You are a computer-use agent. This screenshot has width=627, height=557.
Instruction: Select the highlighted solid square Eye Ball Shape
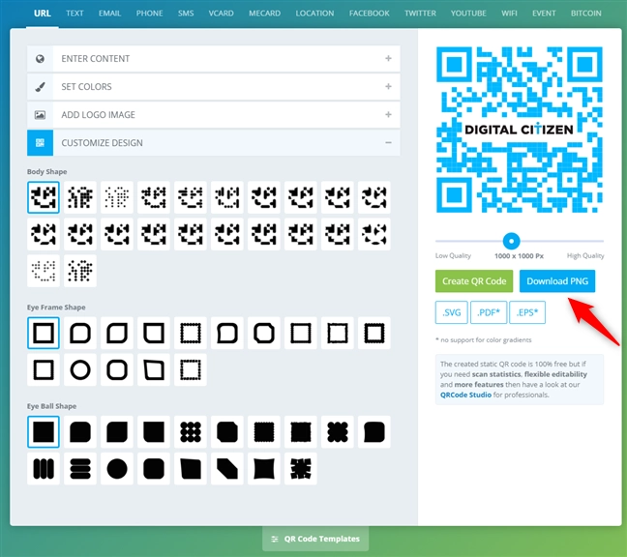click(44, 431)
